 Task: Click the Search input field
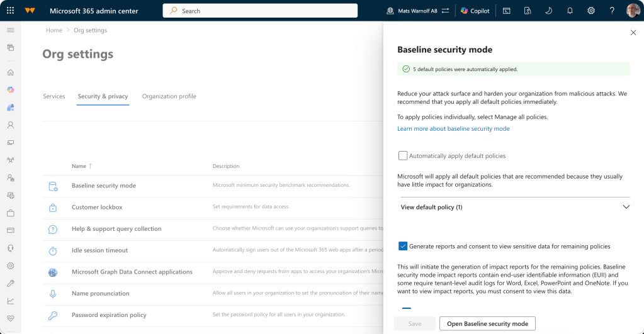(260, 11)
